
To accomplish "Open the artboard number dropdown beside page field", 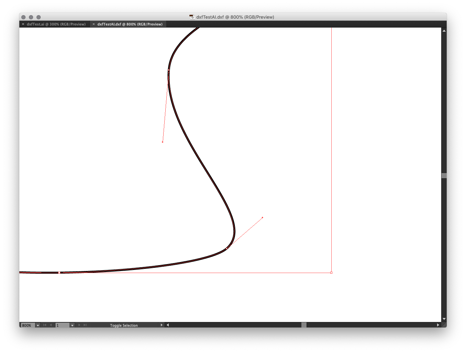I will point(72,325).
